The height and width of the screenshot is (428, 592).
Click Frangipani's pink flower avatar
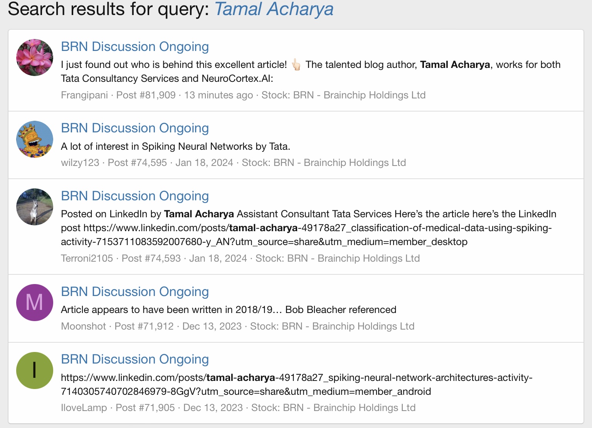[x=35, y=58]
